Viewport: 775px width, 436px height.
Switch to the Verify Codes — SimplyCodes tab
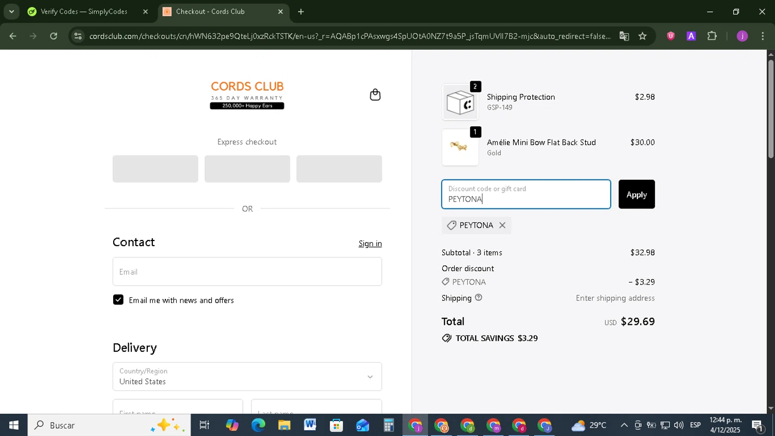tap(83, 11)
